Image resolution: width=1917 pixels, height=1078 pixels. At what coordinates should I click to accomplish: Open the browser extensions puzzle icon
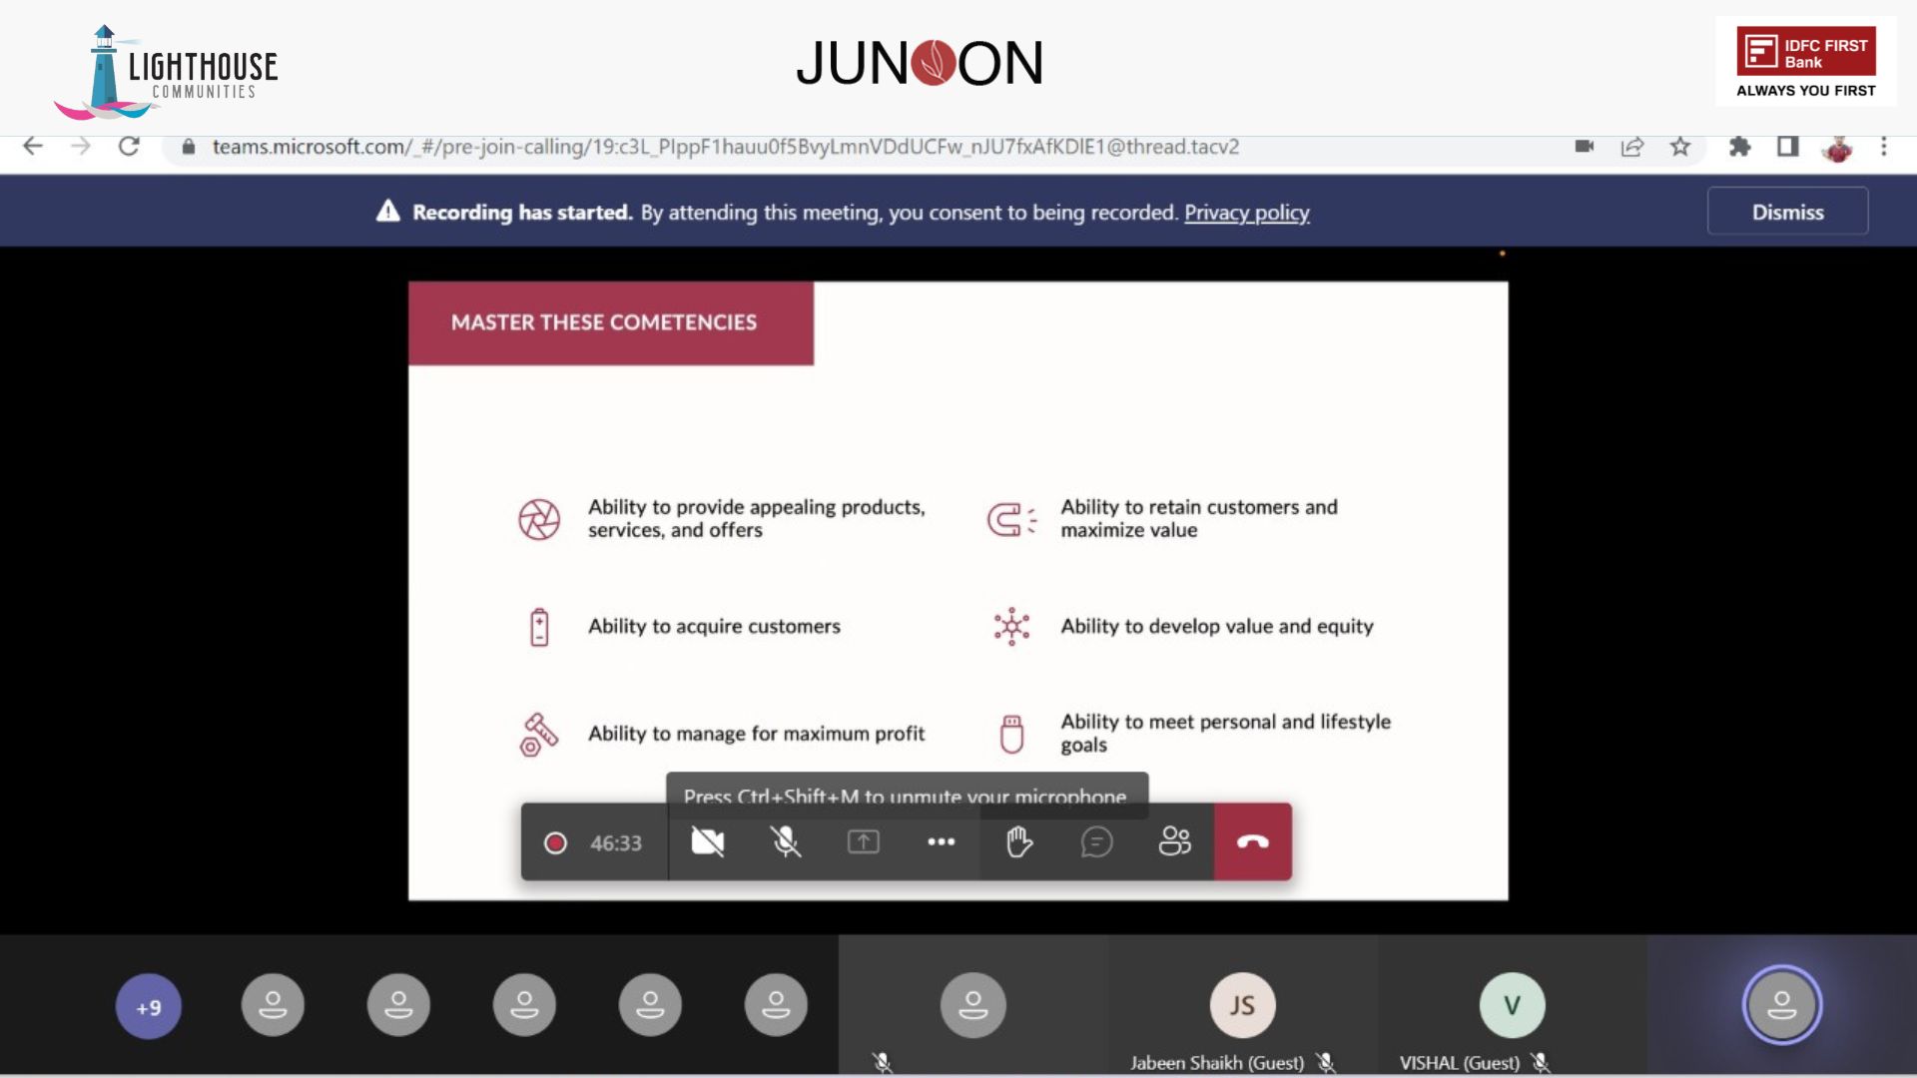coord(1739,147)
